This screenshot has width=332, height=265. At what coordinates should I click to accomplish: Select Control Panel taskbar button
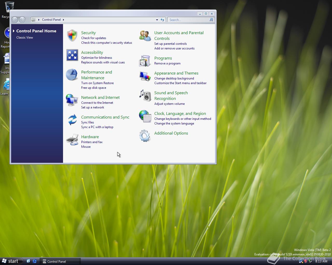click(x=60, y=261)
